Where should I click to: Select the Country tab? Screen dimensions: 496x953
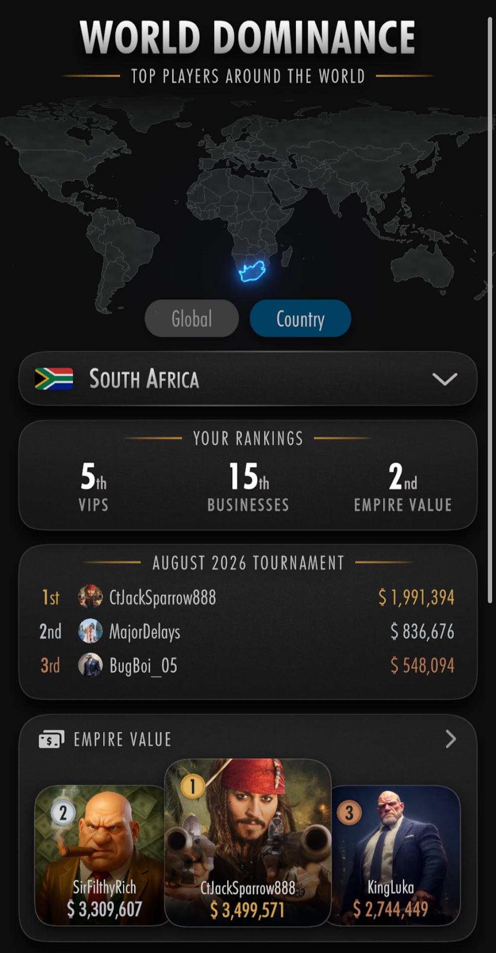300,318
